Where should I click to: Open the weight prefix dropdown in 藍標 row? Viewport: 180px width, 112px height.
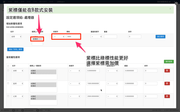[112, 83]
